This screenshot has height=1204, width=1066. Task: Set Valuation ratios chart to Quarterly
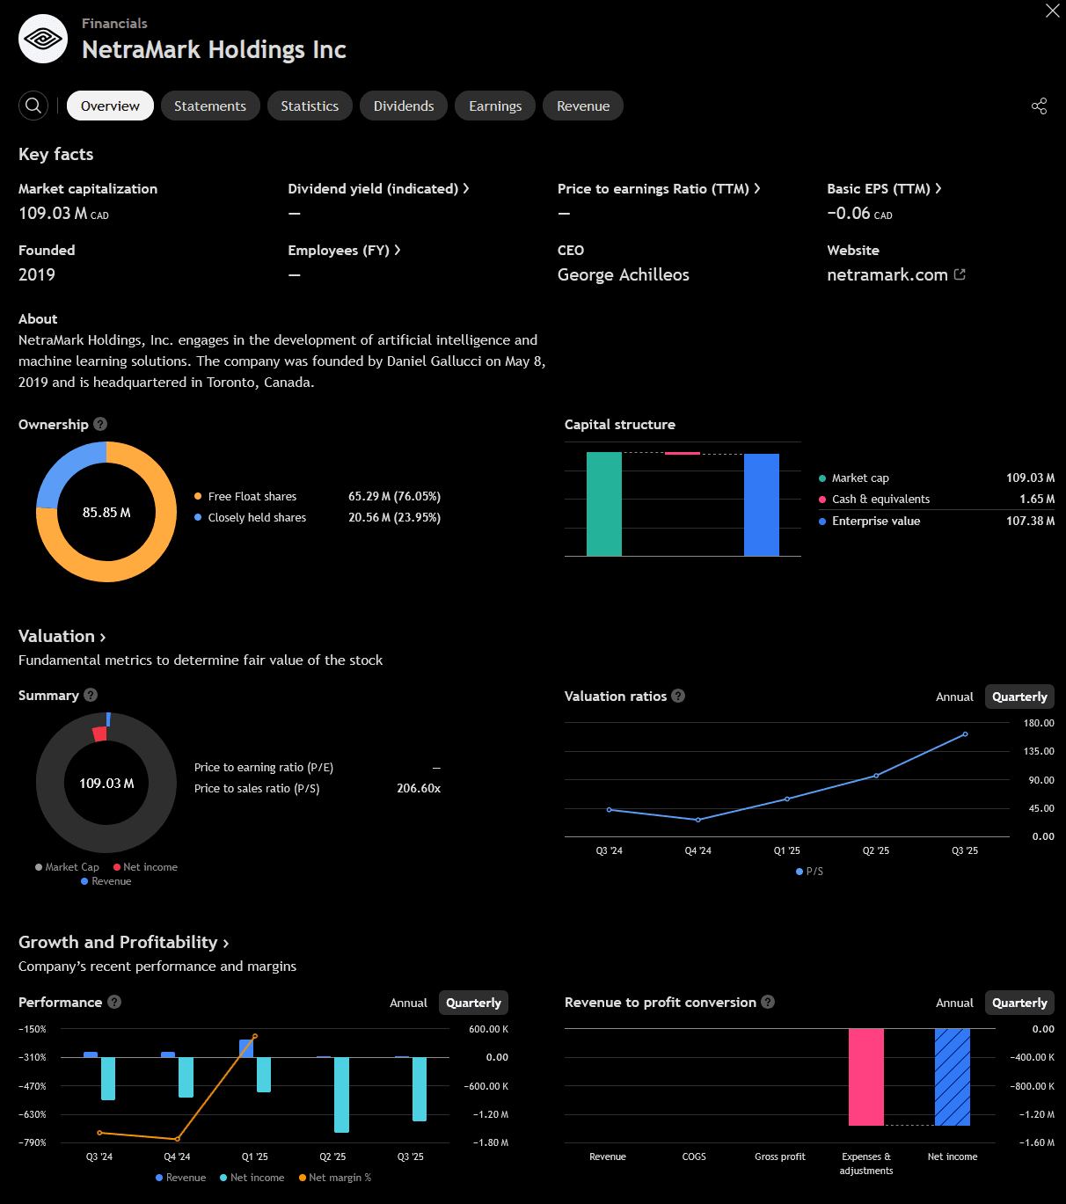[1019, 697]
